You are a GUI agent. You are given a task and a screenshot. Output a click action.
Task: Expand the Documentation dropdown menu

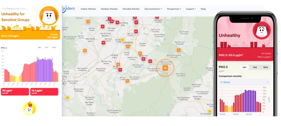[x=153, y=9]
